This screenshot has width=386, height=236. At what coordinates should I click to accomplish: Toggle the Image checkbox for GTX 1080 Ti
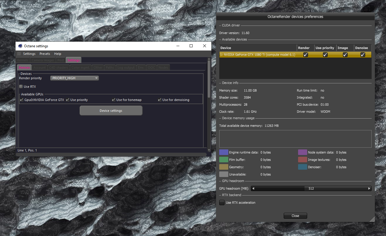[x=345, y=55]
